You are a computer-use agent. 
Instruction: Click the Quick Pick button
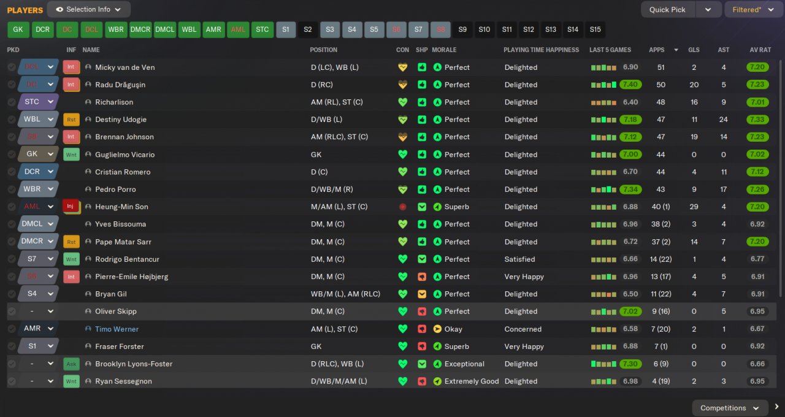(668, 9)
